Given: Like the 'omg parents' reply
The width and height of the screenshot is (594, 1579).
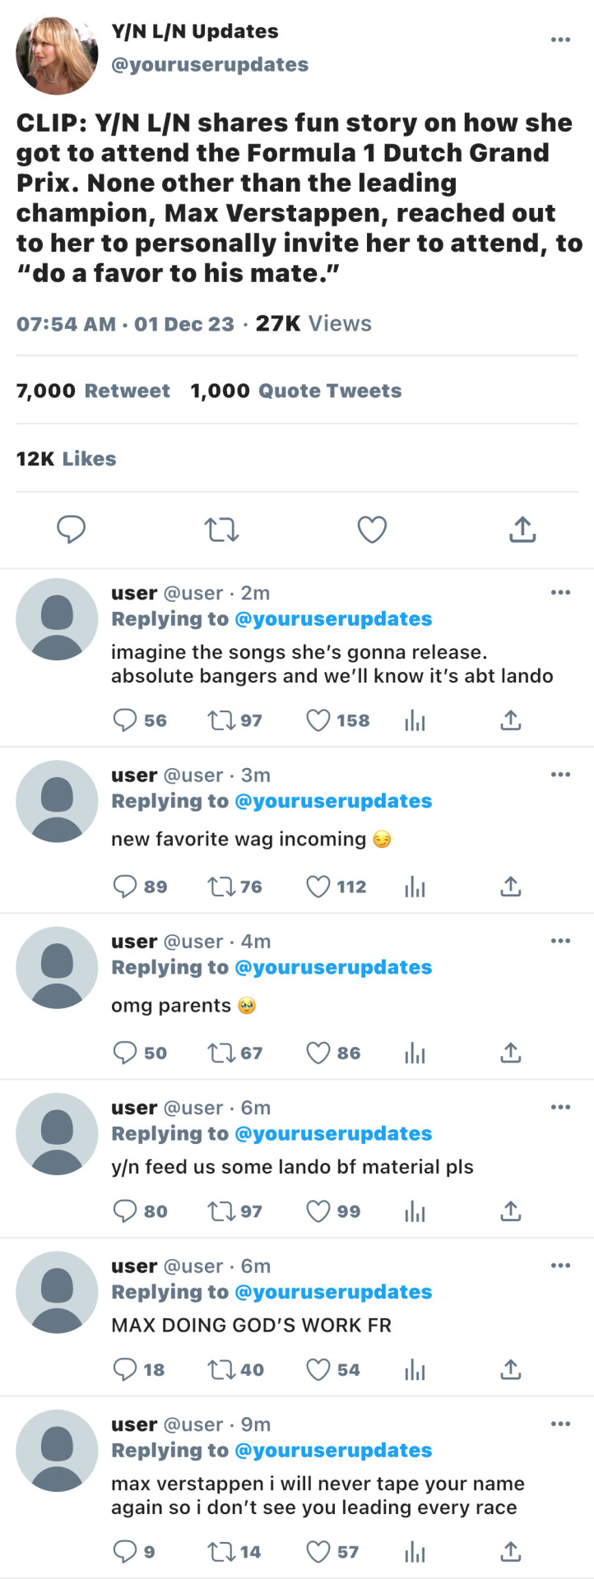Looking at the screenshot, I should [318, 1053].
